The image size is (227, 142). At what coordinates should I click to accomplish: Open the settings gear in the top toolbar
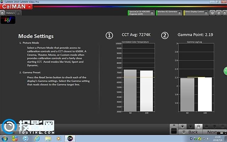[212, 12]
